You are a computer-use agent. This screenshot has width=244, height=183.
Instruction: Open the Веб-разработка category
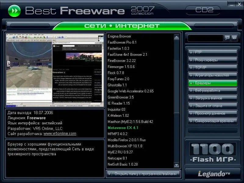(x=213, y=91)
